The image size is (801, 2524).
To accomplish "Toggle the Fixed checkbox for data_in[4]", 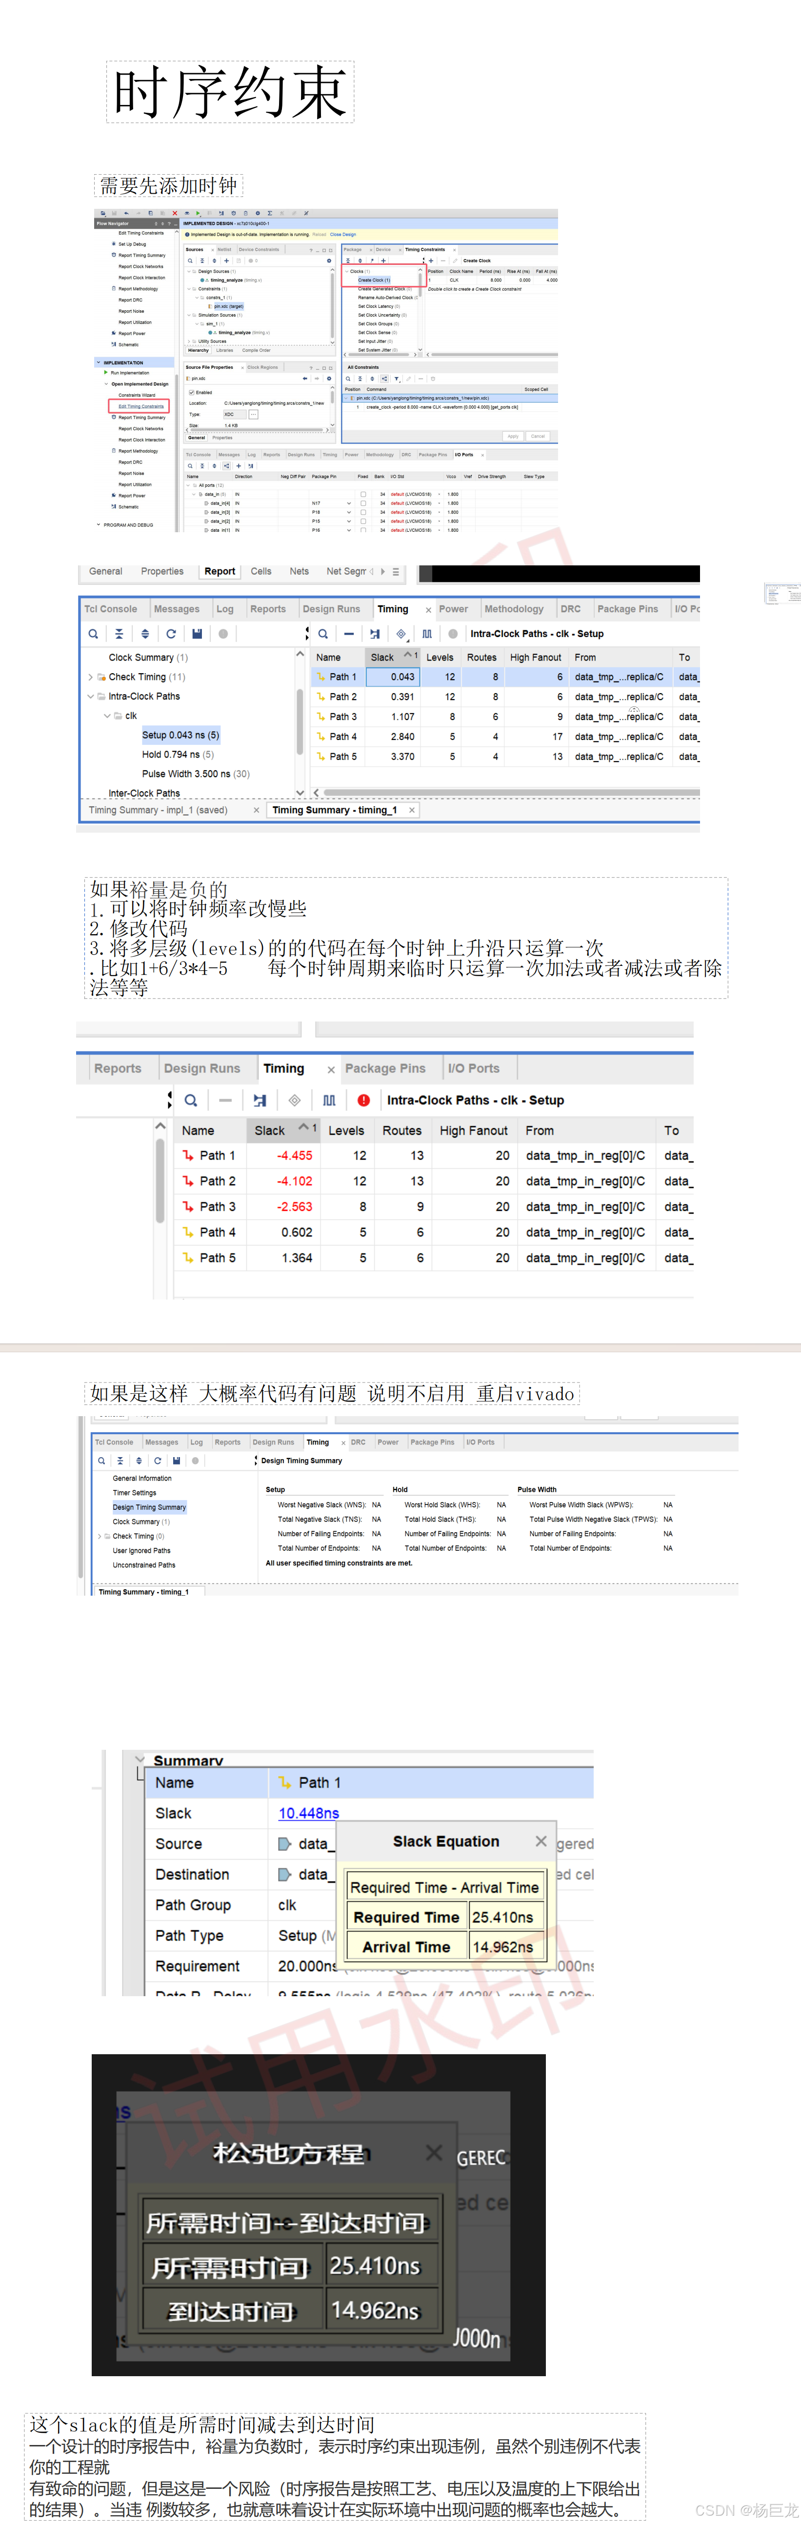I will pyautogui.click(x=362, y=503).
